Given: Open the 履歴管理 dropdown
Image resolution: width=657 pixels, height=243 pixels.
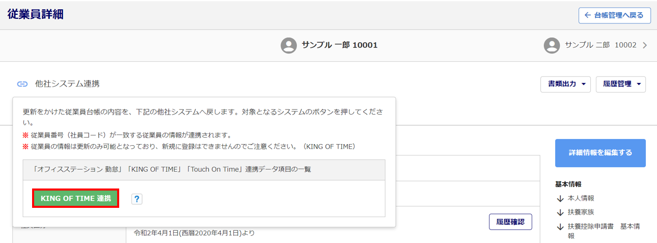Looking at the screenshot, I should [621, 84].
